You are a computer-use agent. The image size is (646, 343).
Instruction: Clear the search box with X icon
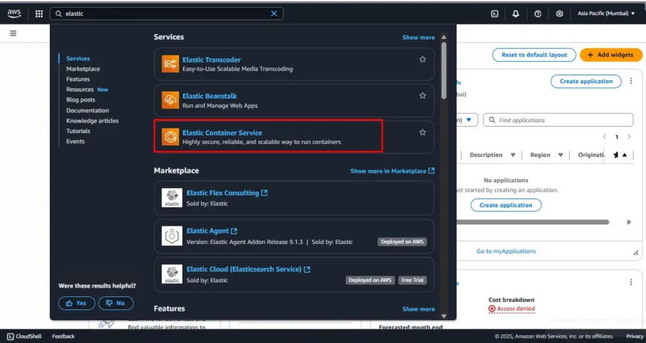click(x=274, y=14)
